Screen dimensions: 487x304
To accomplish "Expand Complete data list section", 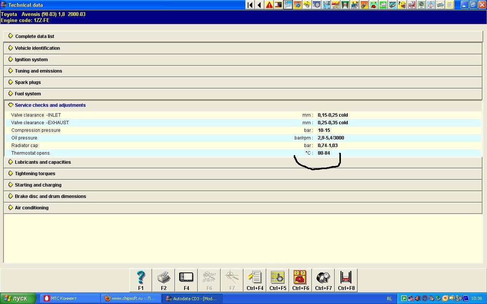I will pos(243,36).
